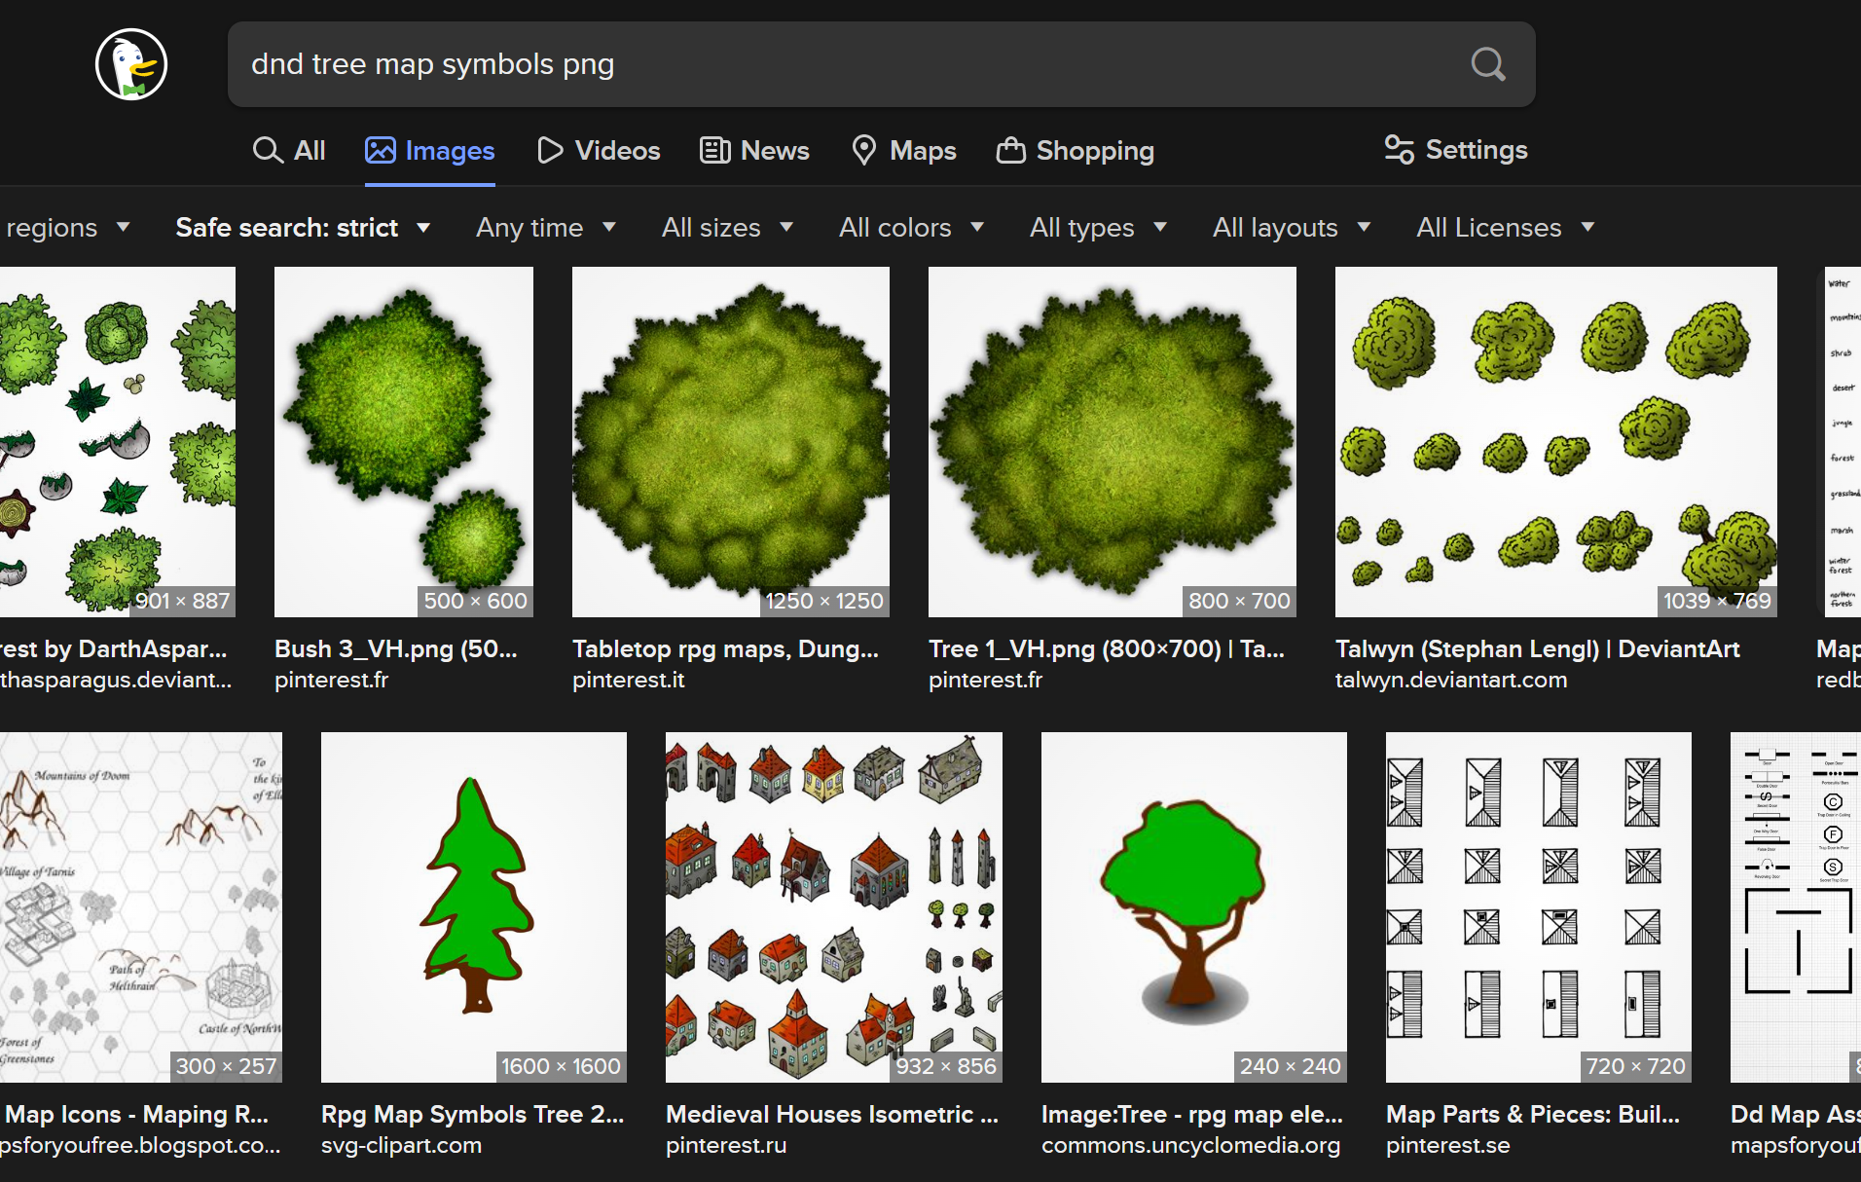Open the hex Map Icons 300 × 257 thumbnail
The image size is (1861, 1182).
[141, 906]
